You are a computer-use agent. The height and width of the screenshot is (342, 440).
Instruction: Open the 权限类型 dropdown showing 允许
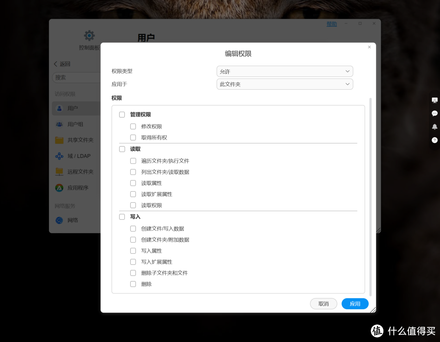(284, 71)
